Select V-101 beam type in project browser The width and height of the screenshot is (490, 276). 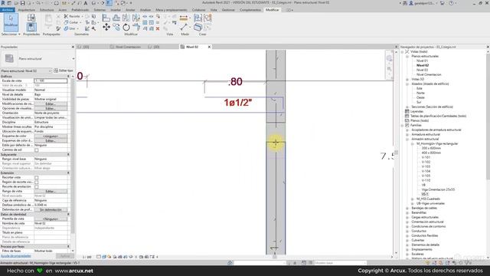[x=426, y=157]
